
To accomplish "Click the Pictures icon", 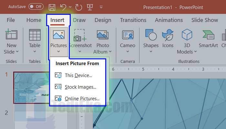I will 59,35.
